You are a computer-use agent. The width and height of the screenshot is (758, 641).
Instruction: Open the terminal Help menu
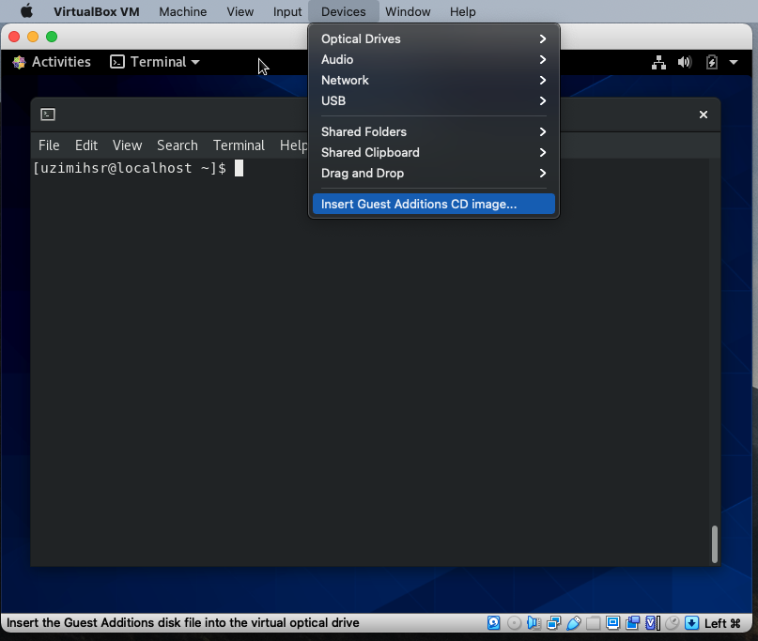[293, 145]
